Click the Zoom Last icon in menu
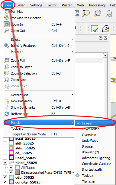The width and height of the screenshot is (116, 185). tap(7, 80)
